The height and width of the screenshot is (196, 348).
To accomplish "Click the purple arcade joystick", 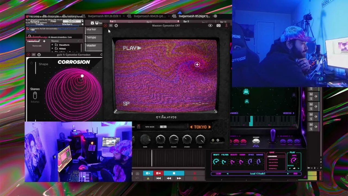I will click(x=273, y=136).
